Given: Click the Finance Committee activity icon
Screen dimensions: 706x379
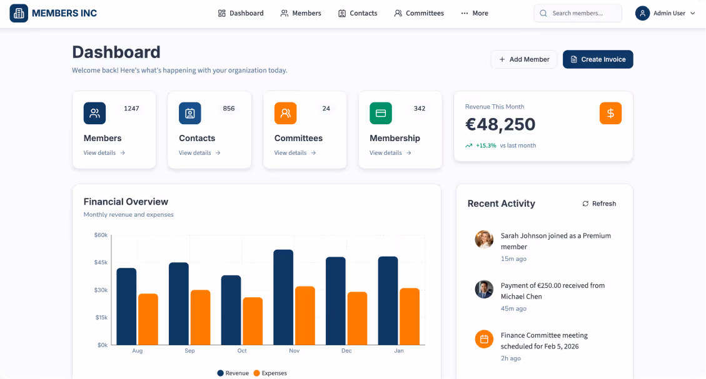Looking at the screenshot, I should tap(484, 339).
